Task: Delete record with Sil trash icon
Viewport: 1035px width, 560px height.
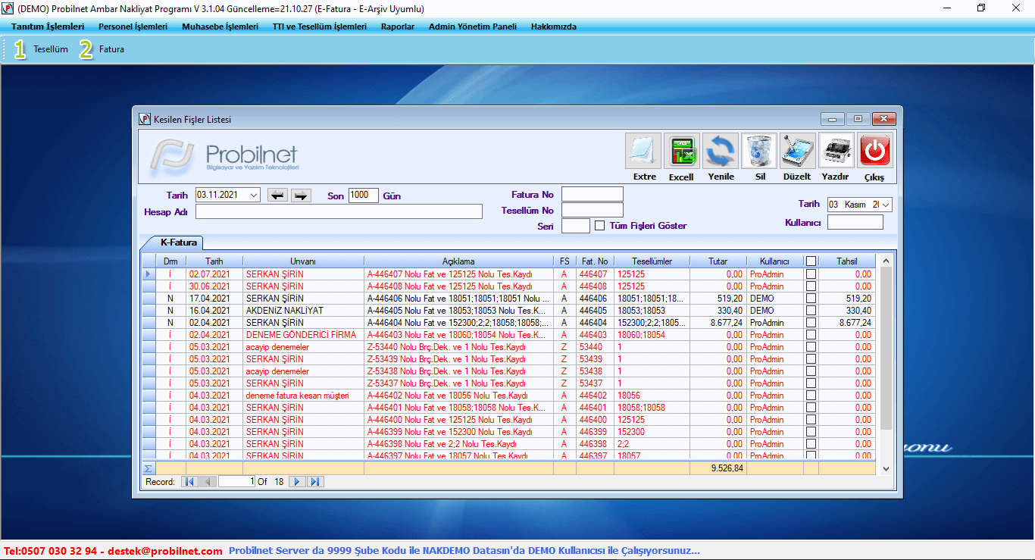Action: (x=759, y=152)
